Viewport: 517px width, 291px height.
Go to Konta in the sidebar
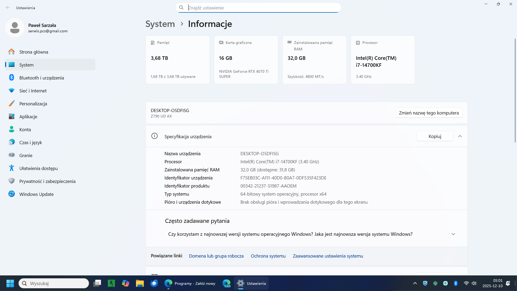[25, 129]
